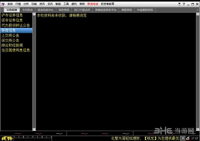Switch to the 港股资讯 tab
200x141 pixels.
tap(127, 10)
